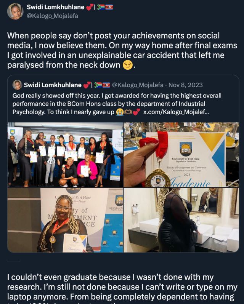
Task: Click the crying emoji in quoted tweet
Action: coord(119,112)
